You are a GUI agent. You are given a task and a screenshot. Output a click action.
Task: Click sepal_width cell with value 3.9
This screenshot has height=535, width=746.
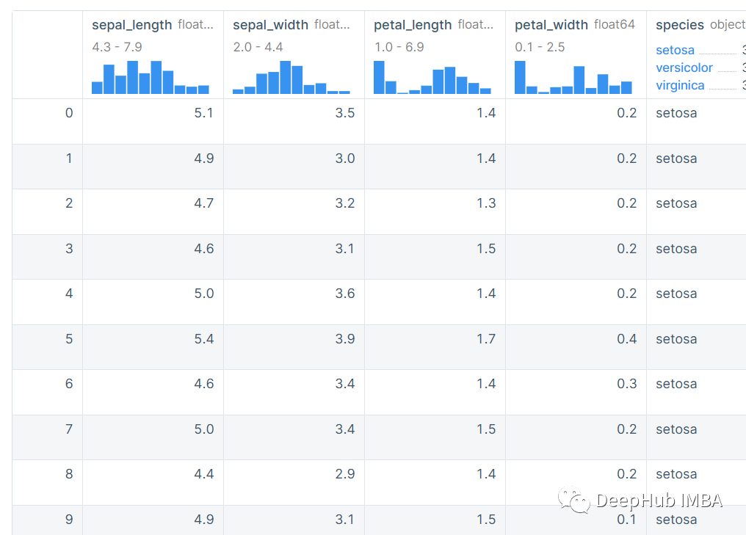tap(345, 339)
